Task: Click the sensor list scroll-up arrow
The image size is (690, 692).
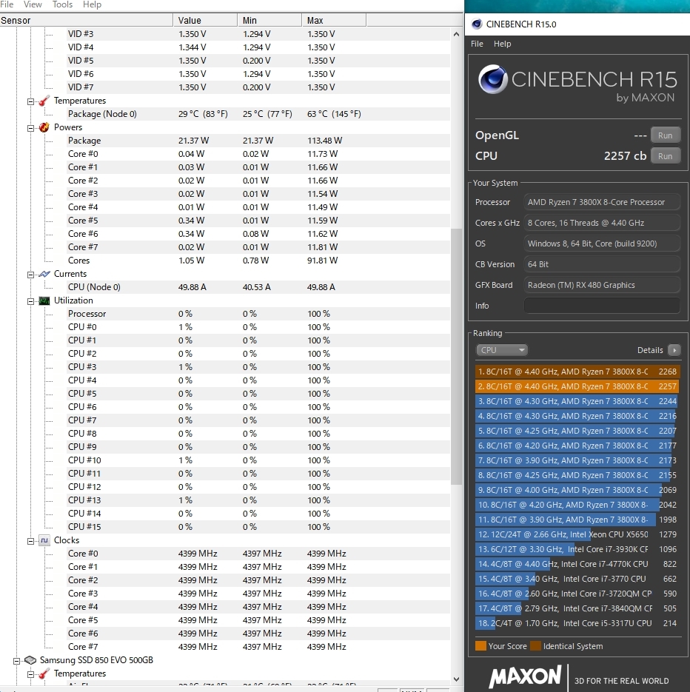Action: point(456,34)
